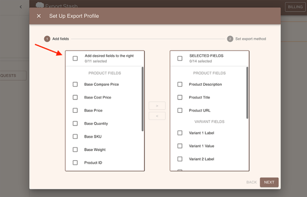Open the BILLING button in header
Viewport: 307px width, 197px height.
(x=295, y=7)
